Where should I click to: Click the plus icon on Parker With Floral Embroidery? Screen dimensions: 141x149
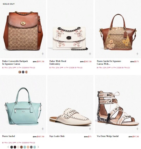(90, 54)
